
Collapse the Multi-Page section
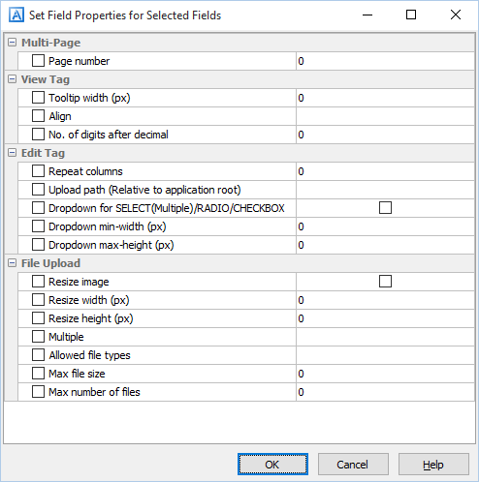[12, 43]
